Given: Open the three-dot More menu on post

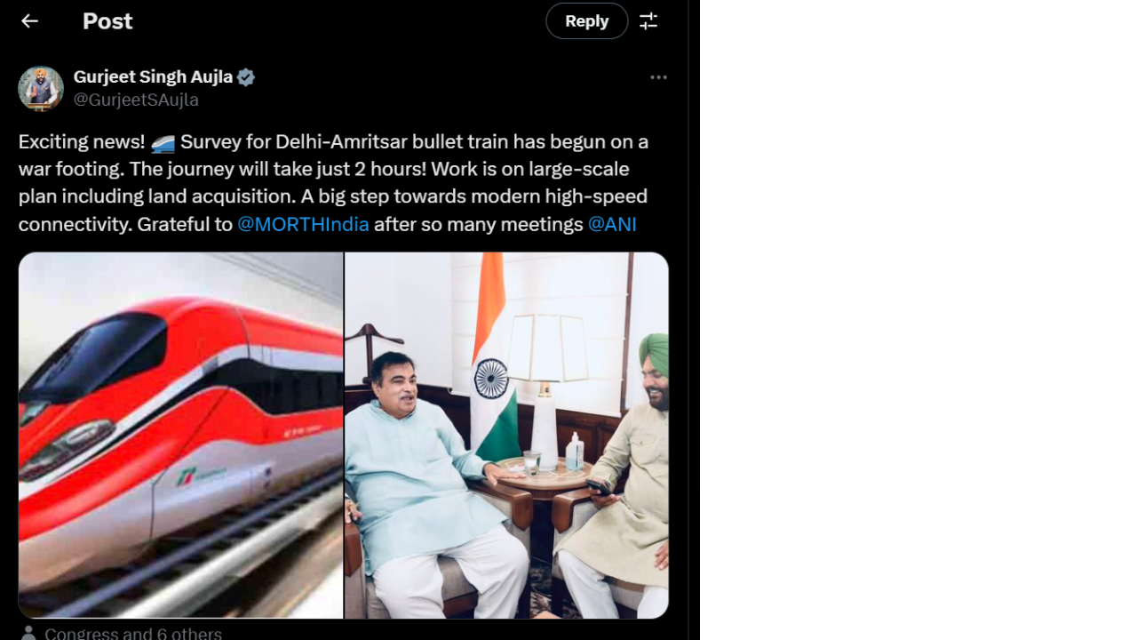Looking at the screenshot, I should click(658, 77).
